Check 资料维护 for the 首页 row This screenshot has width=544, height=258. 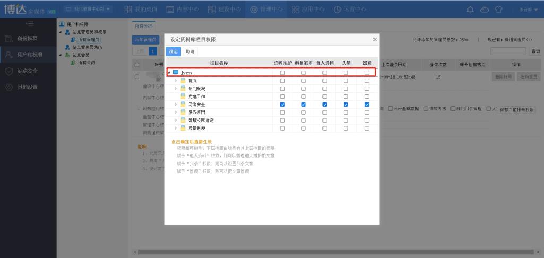(x=283, y=81)
